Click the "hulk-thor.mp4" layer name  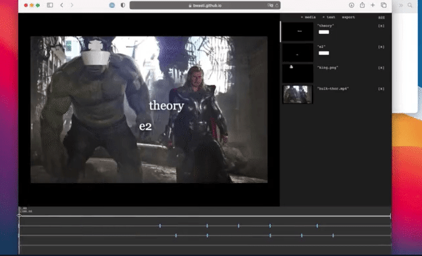pos(333,89)
